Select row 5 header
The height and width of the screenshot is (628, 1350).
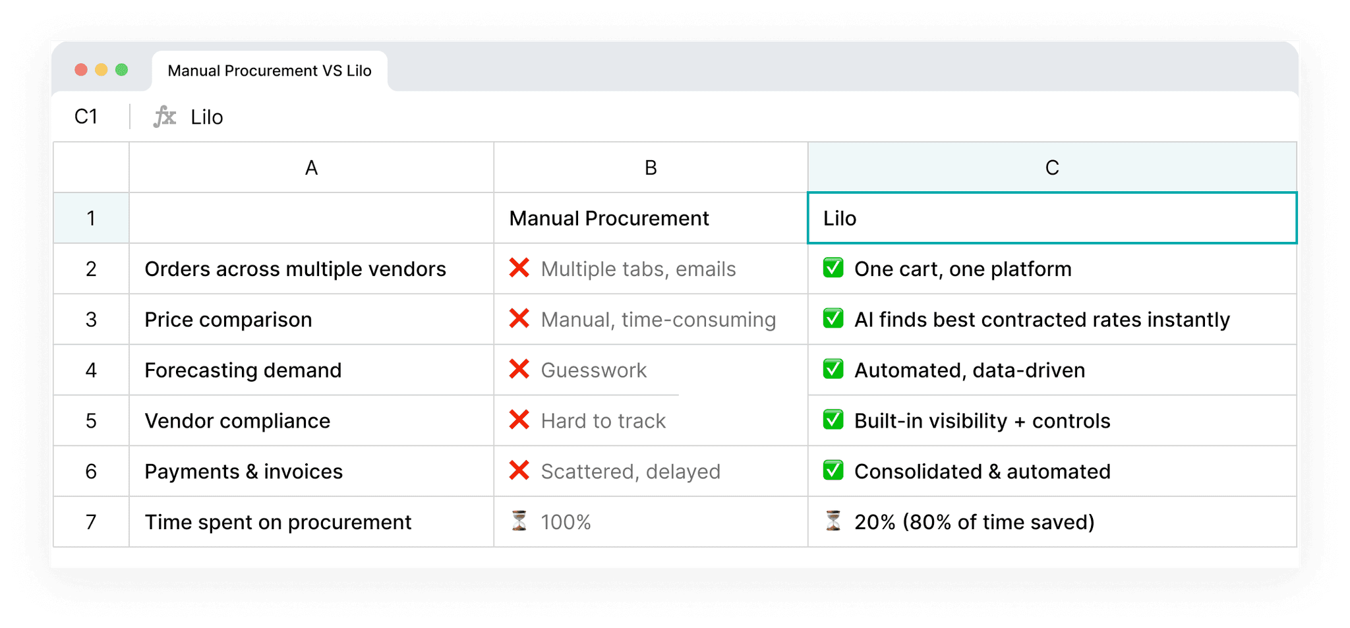91,420
